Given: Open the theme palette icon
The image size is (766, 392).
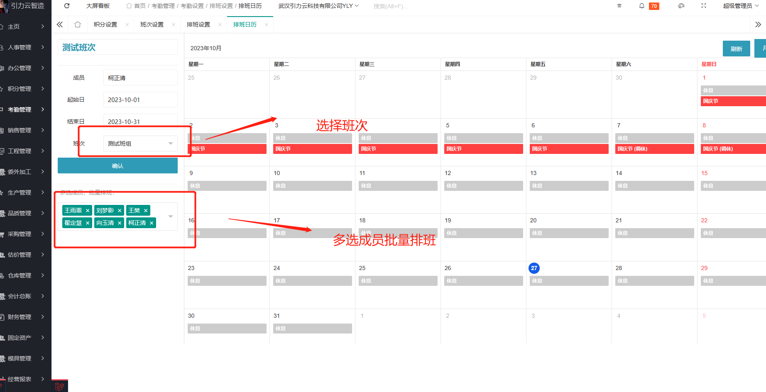Looking at the screenshot, I should (x=681, y=6).
